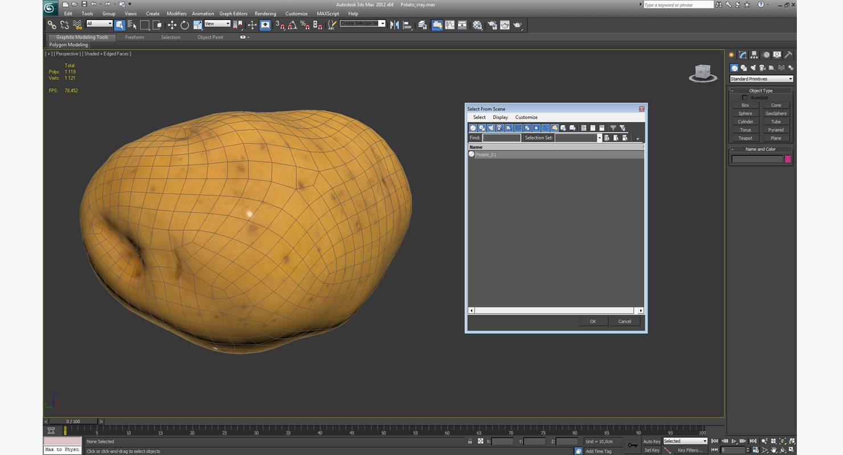Click the Align tool icon
The width and height of the screenshot is (843, 455).
point(407,25)
